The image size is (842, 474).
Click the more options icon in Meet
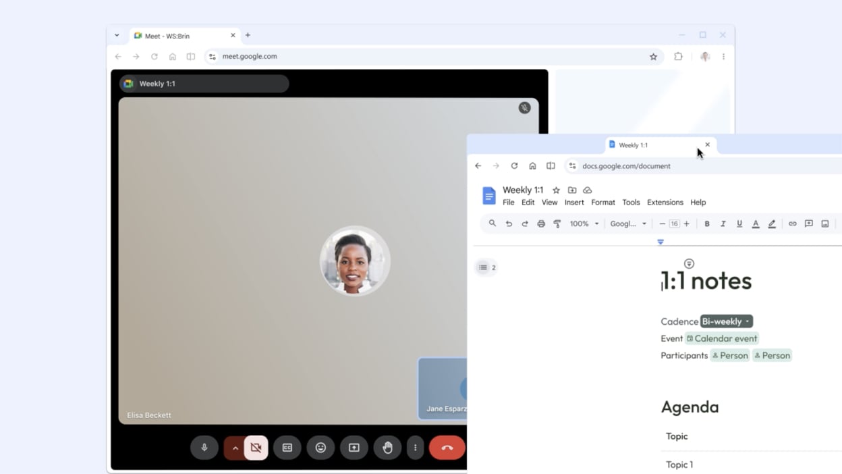(416, 447)
